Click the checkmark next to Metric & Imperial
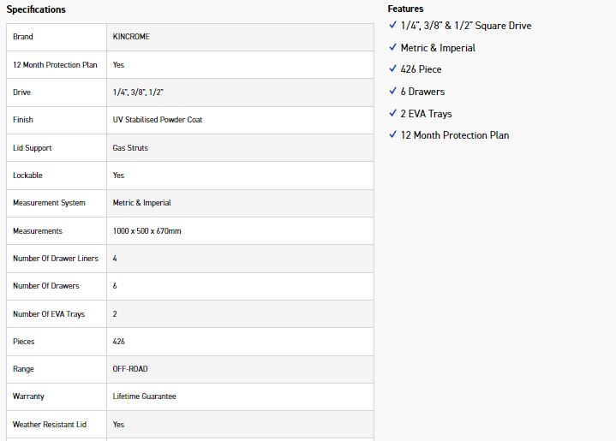 (x=392, y=48)
